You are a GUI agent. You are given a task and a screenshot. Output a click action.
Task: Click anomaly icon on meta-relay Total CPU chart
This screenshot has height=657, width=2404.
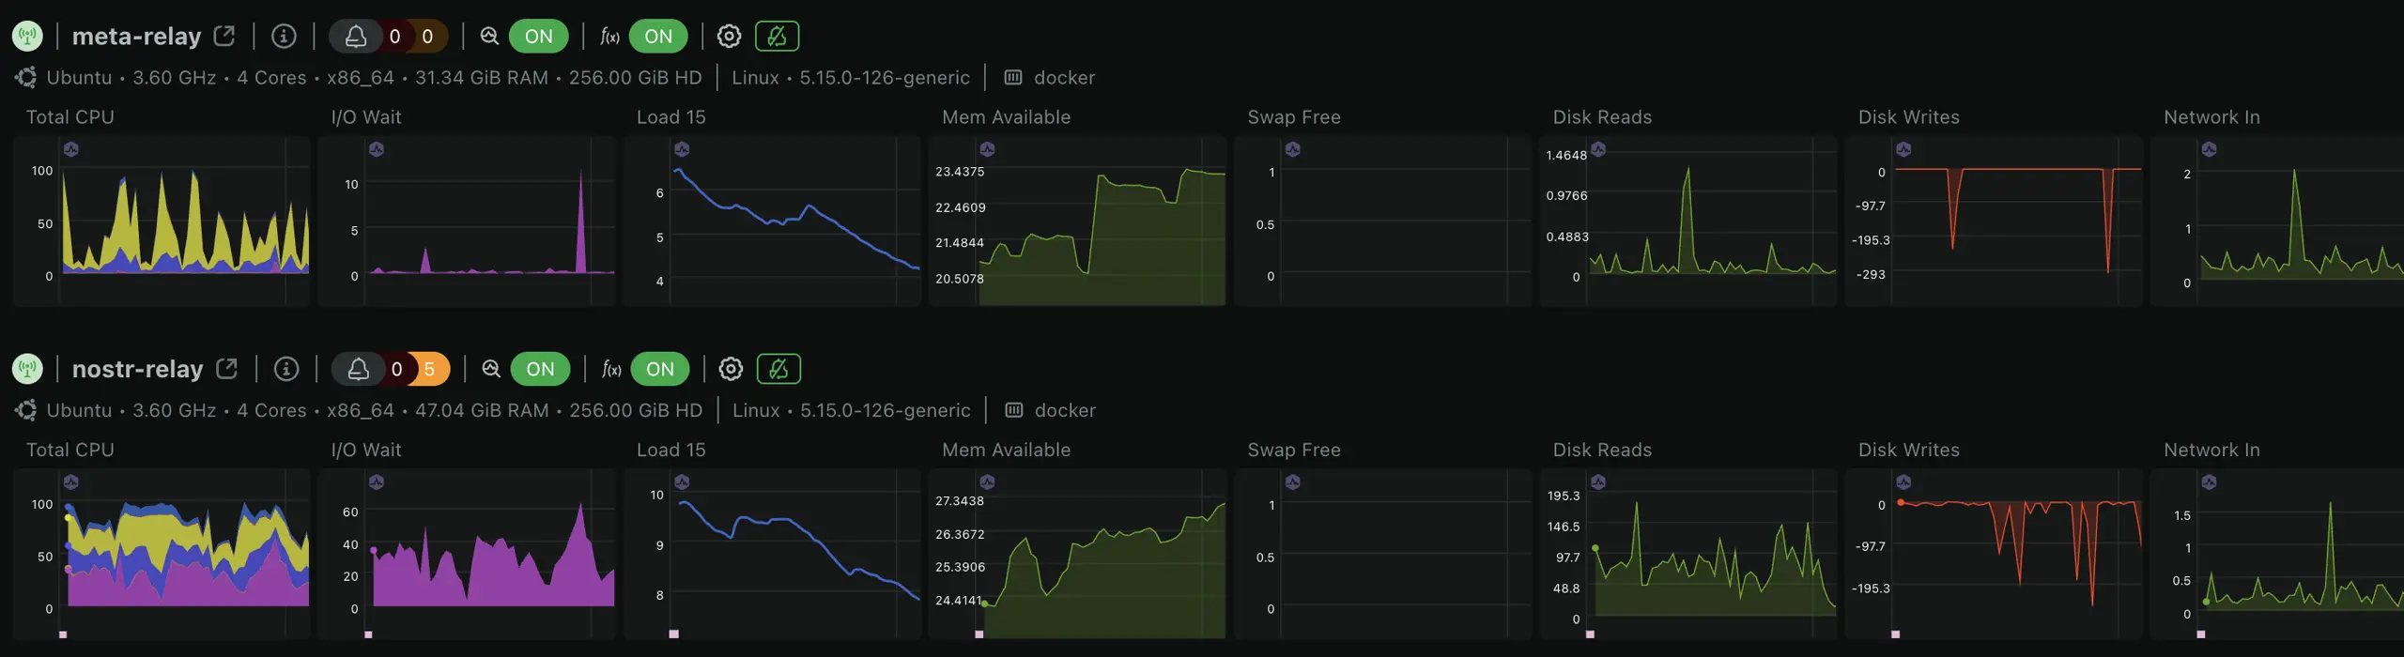coord(71,149)
